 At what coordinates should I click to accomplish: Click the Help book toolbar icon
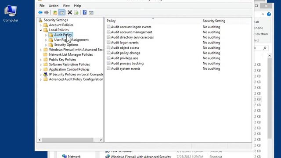(x=85, y=12)
